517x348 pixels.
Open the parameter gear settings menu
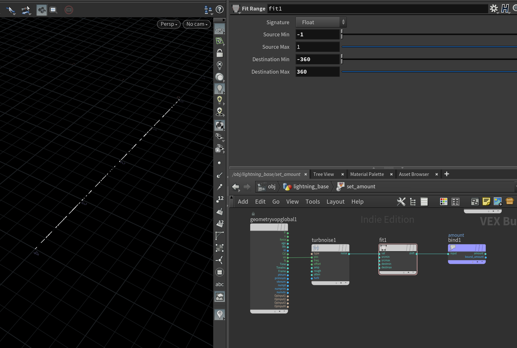(494, 9)
